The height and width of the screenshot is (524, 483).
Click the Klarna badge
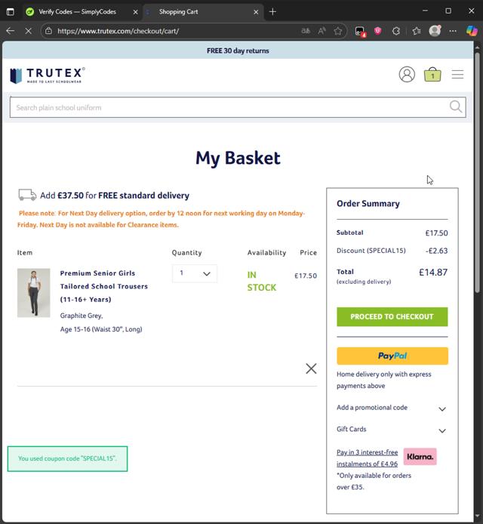[x=420, y=457]
